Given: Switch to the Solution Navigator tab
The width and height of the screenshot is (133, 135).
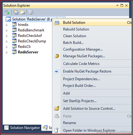Looking at the screenshot, I should click(22, 128).
